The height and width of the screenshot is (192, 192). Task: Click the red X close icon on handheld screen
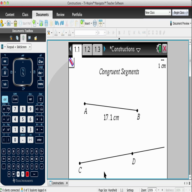[x=165, y=48]
